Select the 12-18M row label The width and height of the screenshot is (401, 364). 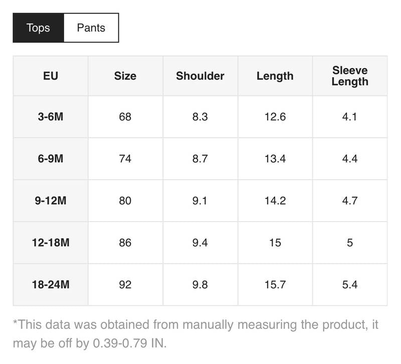50,243
